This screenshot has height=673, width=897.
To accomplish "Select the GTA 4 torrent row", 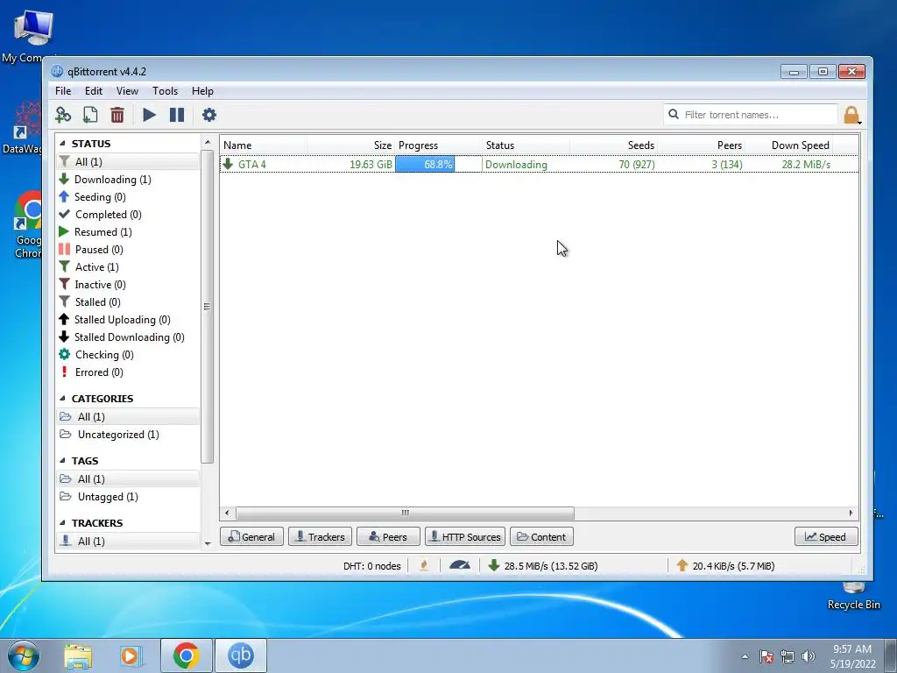I will point(539,164).
